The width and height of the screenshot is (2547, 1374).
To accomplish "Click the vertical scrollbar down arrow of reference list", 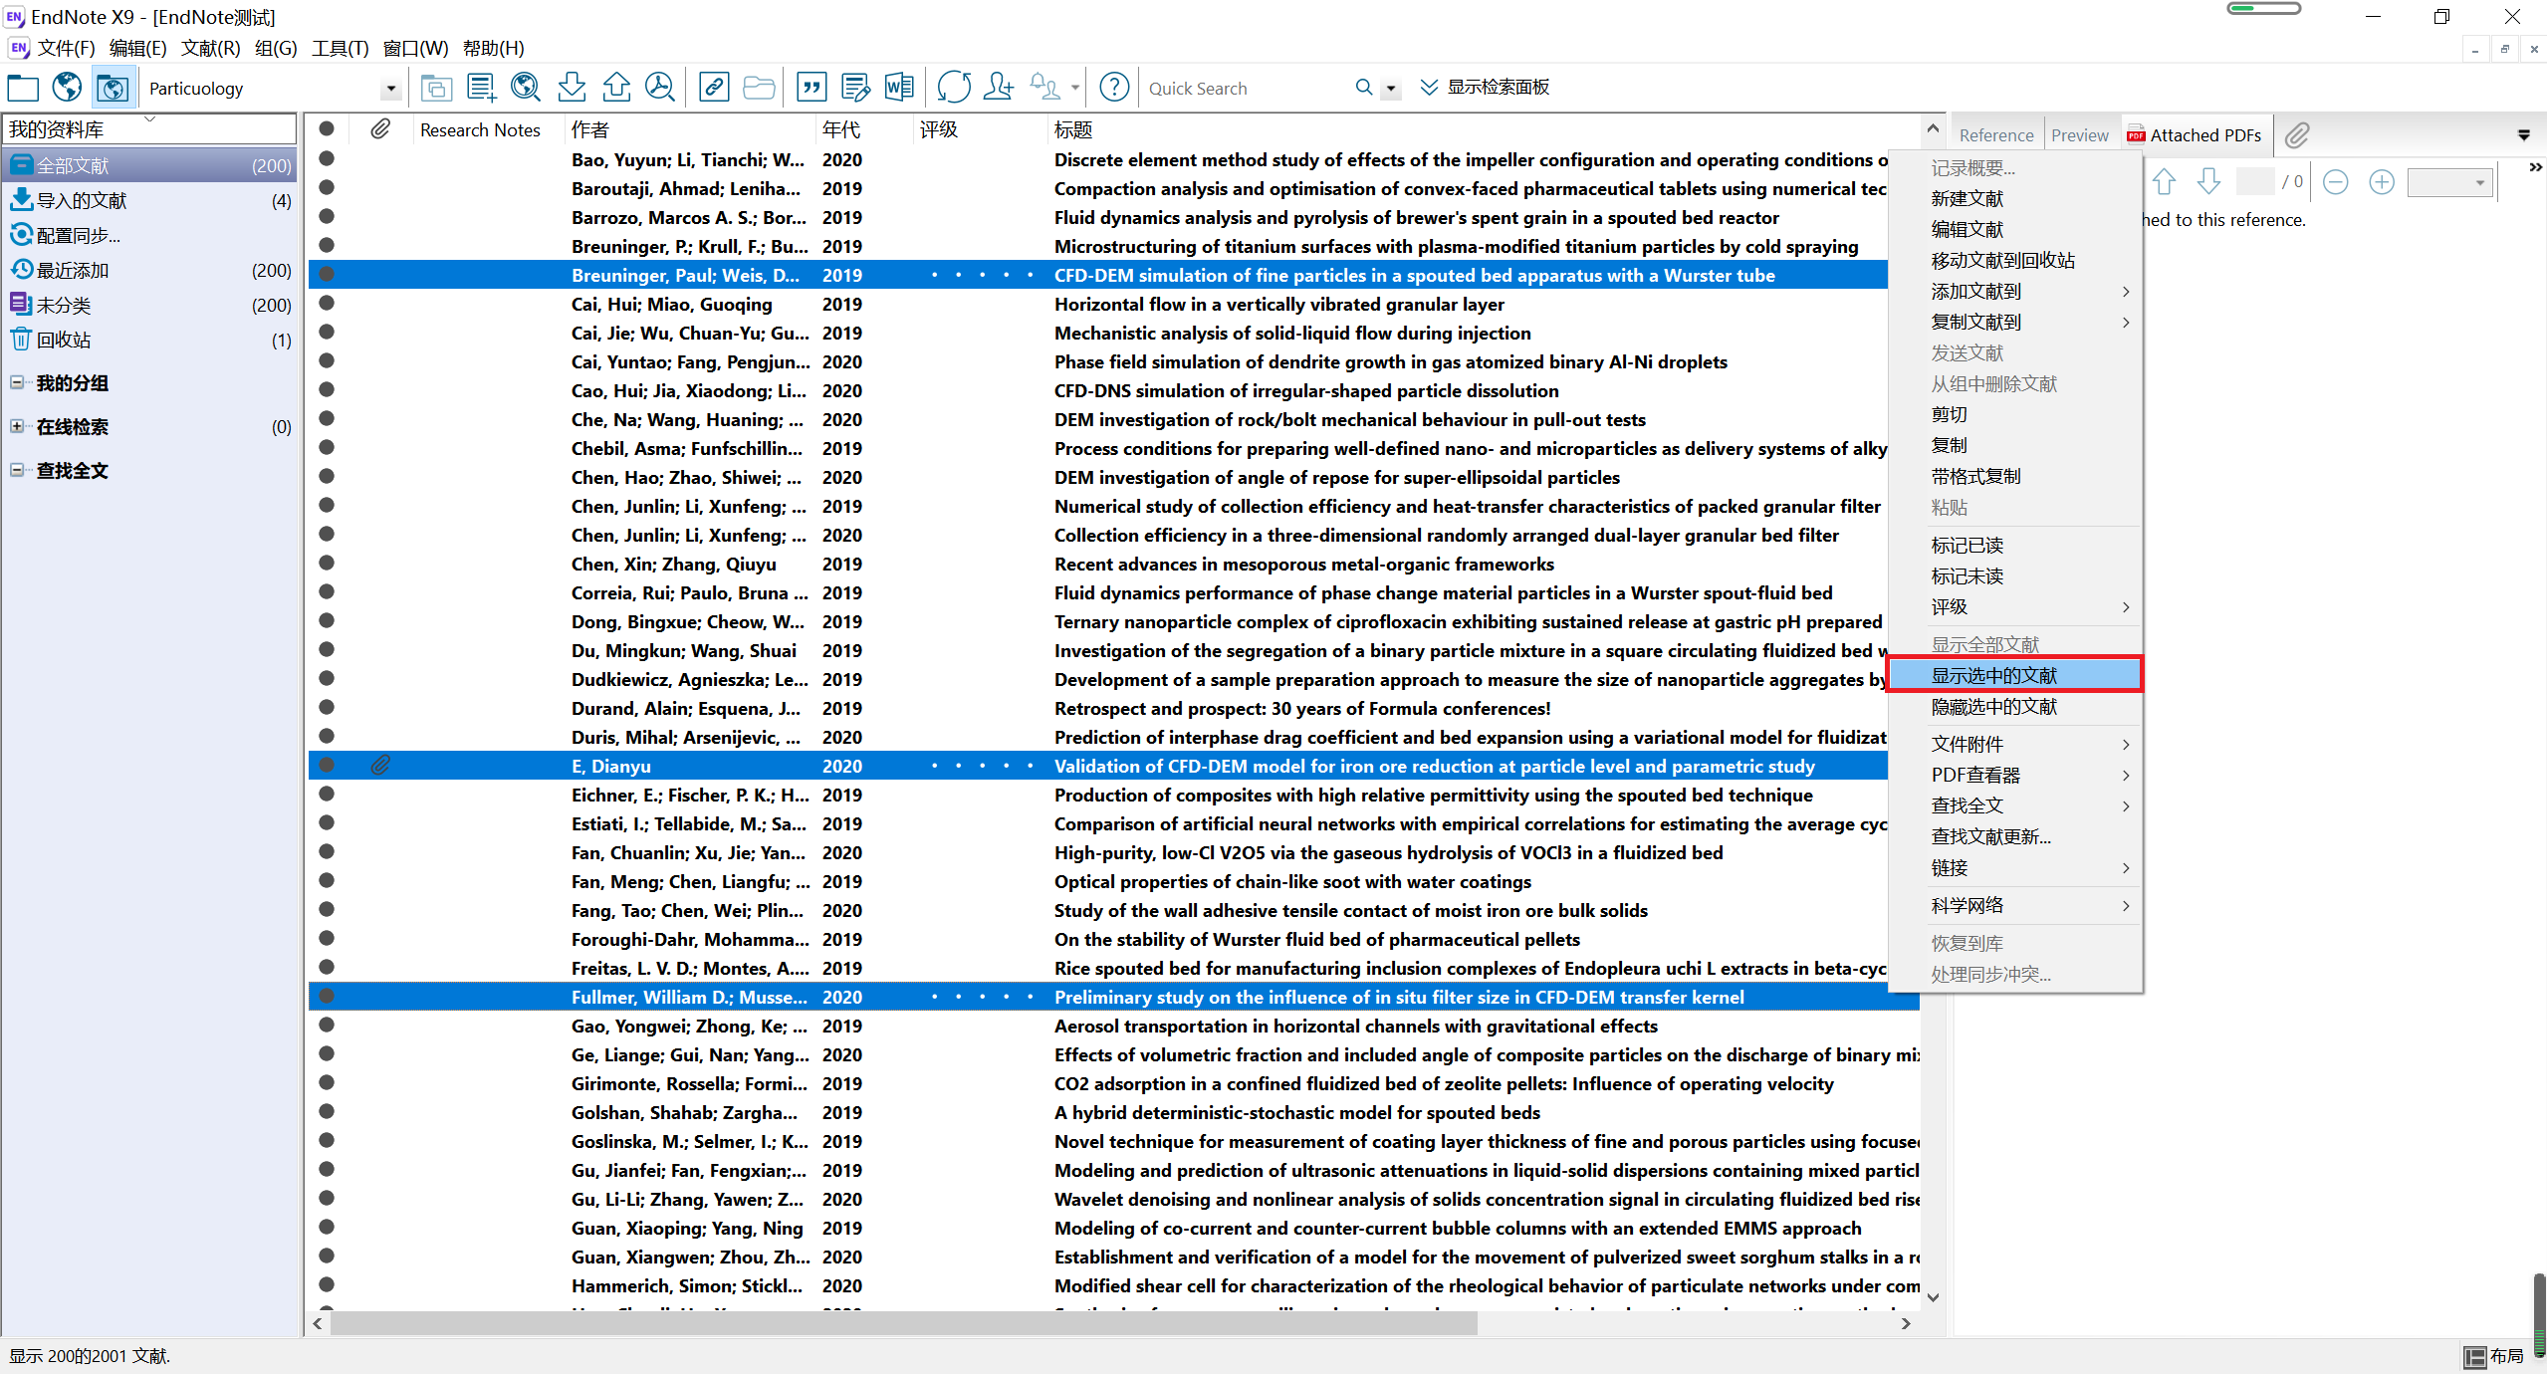I will click(x=1933, y=1297).
